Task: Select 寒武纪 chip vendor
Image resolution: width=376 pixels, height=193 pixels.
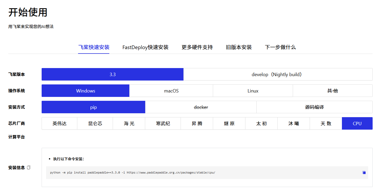Action: [x=163, y=123]
